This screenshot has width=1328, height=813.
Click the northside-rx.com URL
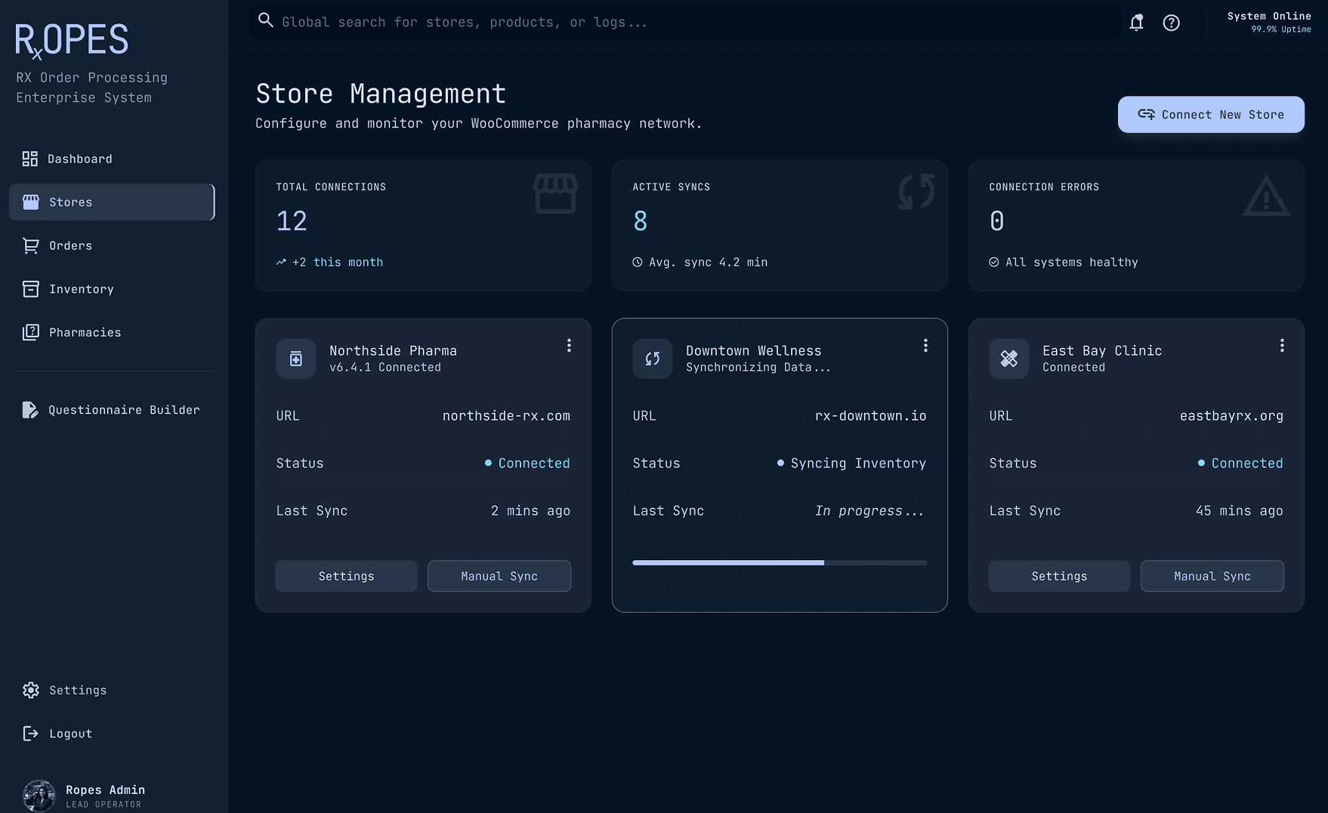pyautogui.click(x=506, y=416)
